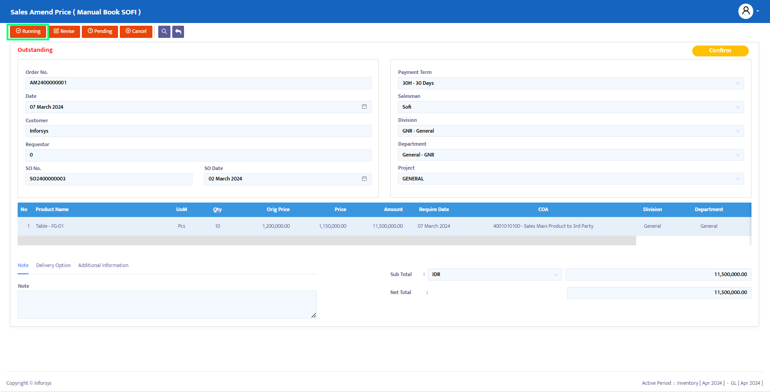
Task: Click the horizontal table scrollbar
Action: (326, 241)
